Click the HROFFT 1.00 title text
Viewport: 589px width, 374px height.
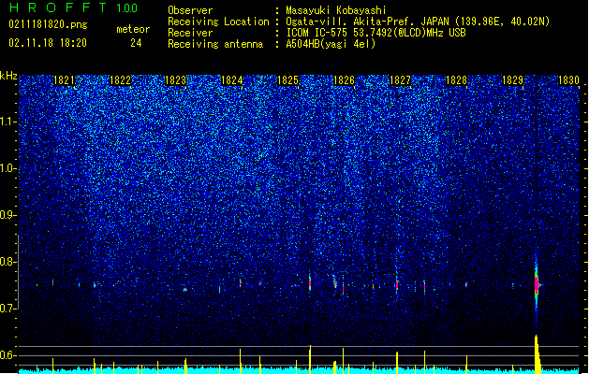(73, 7)
